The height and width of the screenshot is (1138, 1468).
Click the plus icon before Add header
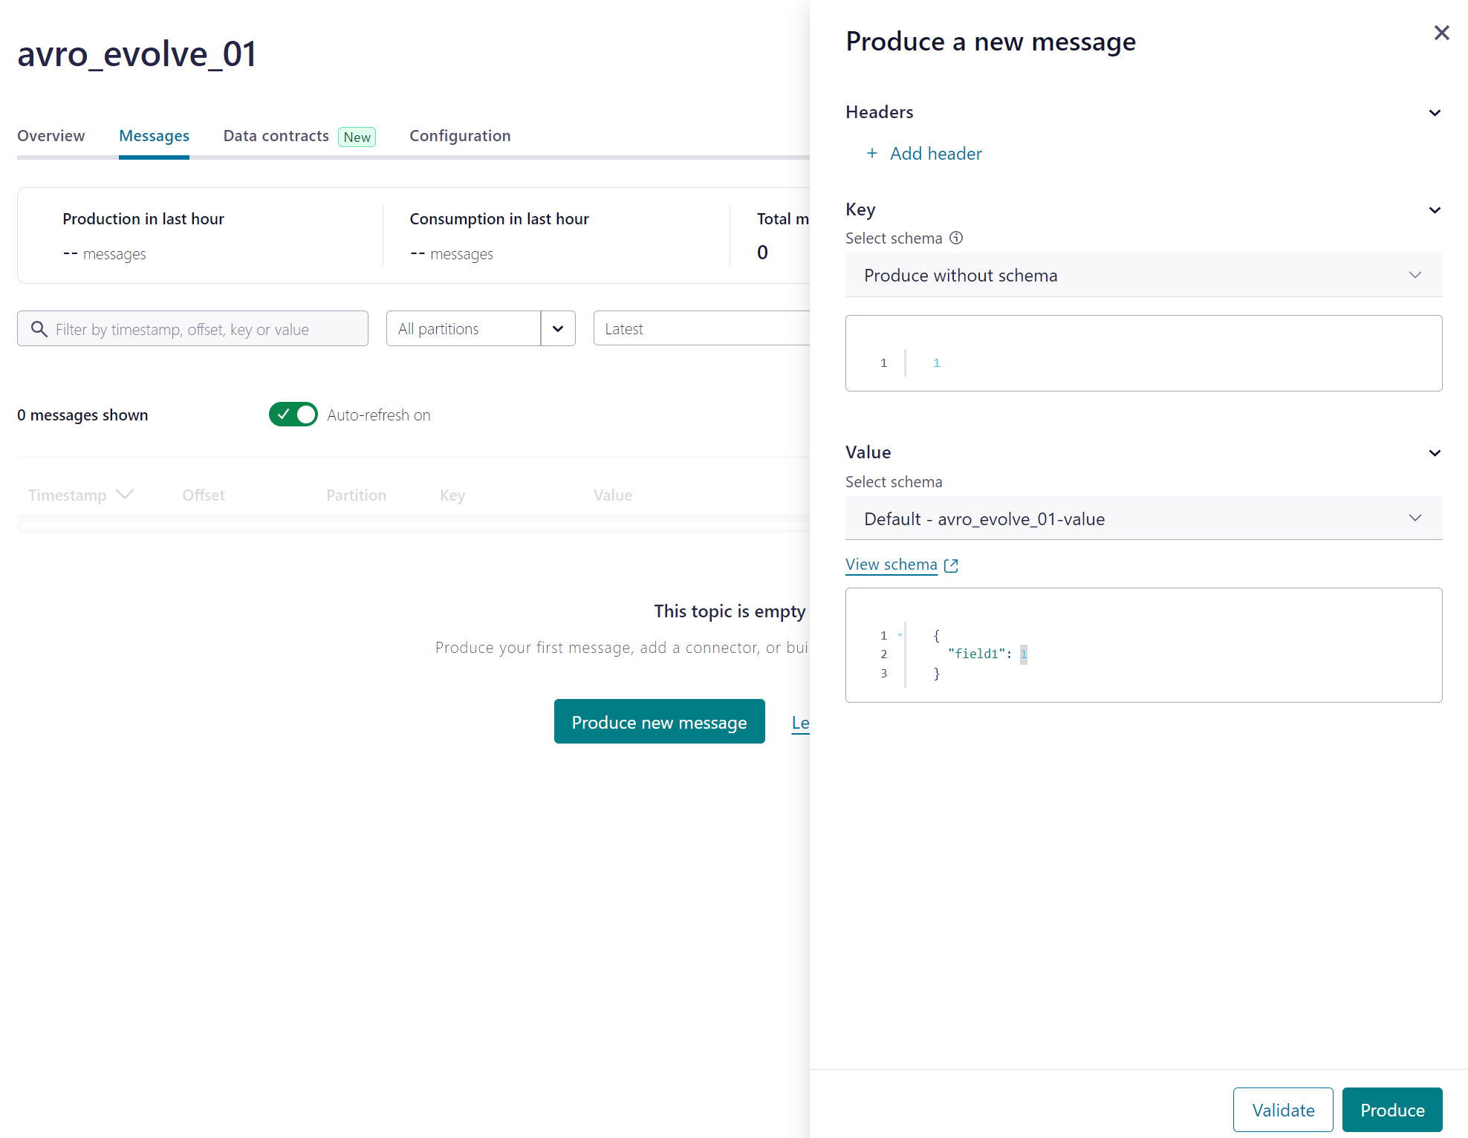pos(872,153)
